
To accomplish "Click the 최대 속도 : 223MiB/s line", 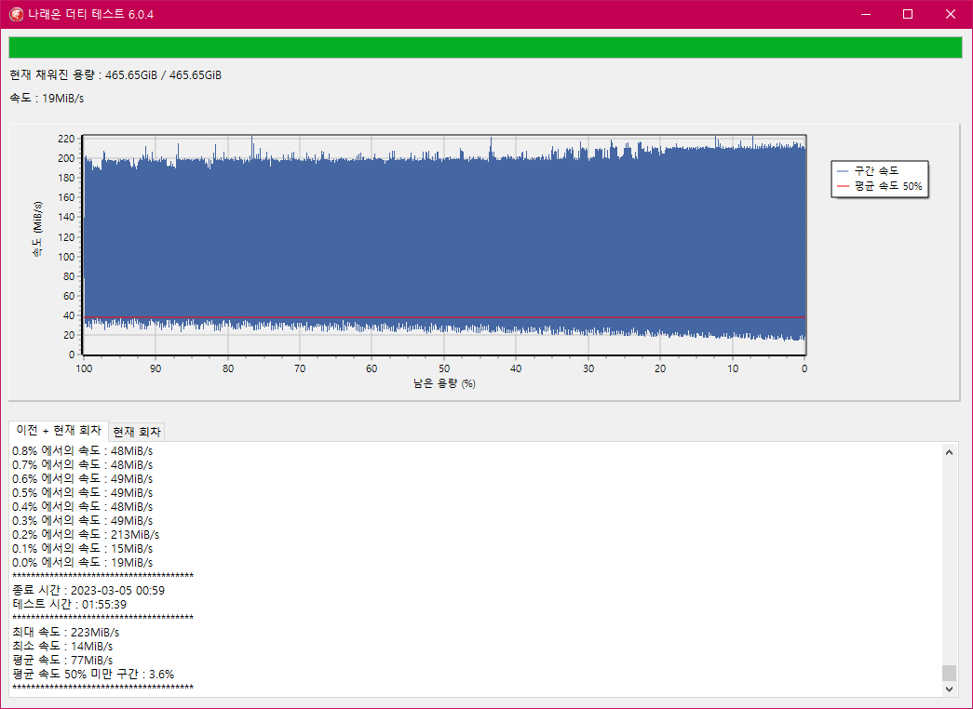I will pyautogui.click(x=66, y=632).
